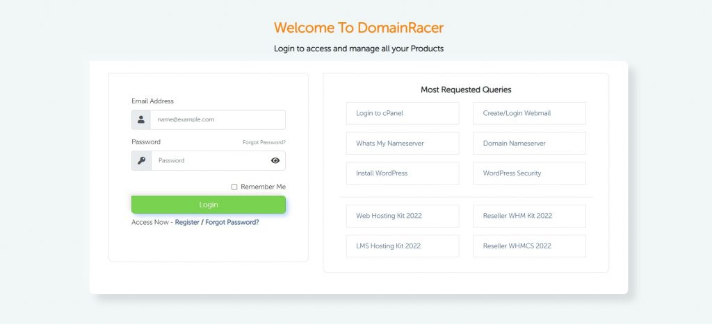Open Reseller WHMCS 2022

coord(529,246)
